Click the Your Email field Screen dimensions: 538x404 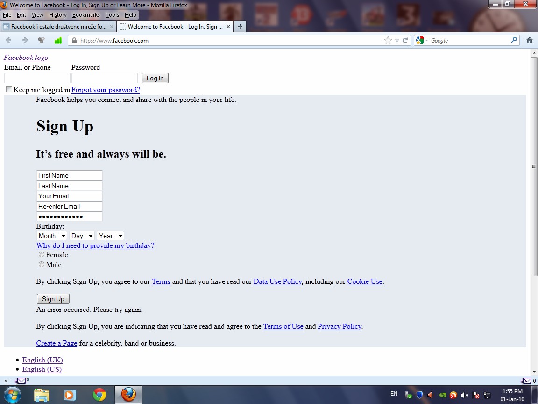(x=69, y=196)
